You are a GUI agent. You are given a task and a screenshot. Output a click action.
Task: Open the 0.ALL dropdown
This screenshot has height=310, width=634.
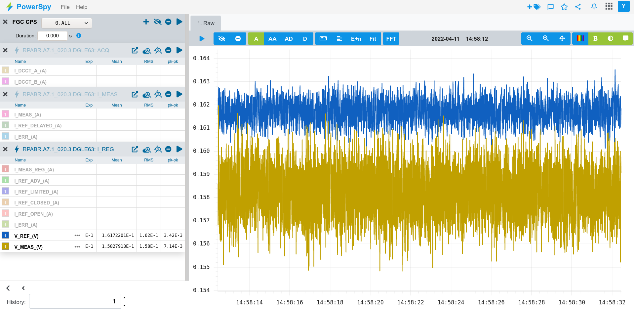click(x=67, y=23)
